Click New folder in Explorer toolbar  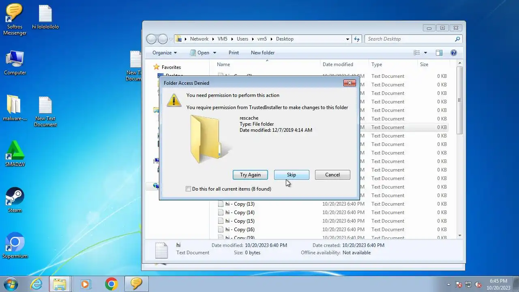pyautogui.click(x=263, y=53)
